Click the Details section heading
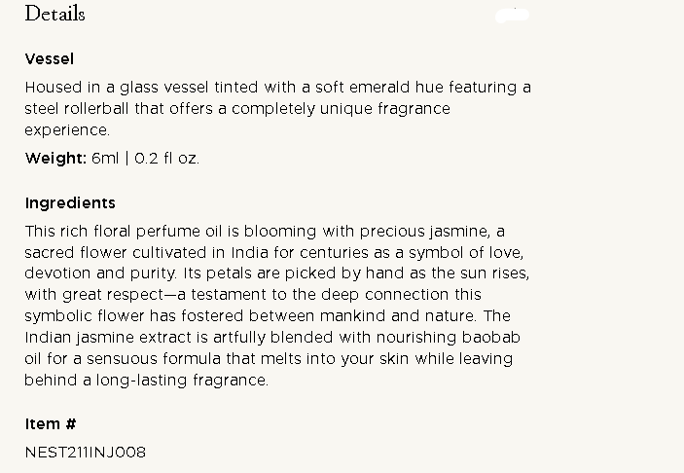The height and width of the screenshot is (473, 684). tap(54, 15)
